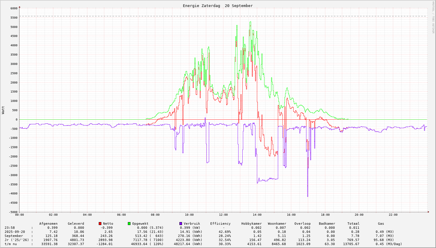Click the Hobbykamer column header
This screenshot has height=248, width=436.
(x=251, y=224)
